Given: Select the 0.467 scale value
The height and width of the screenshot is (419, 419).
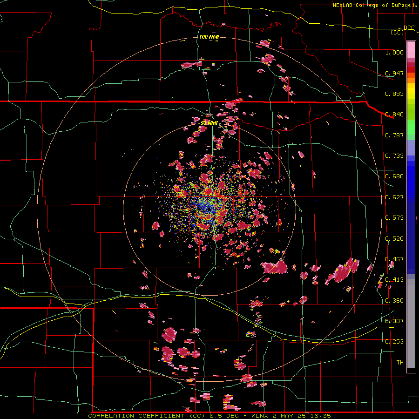Looking at the screenshot, I should coord(394,259).
